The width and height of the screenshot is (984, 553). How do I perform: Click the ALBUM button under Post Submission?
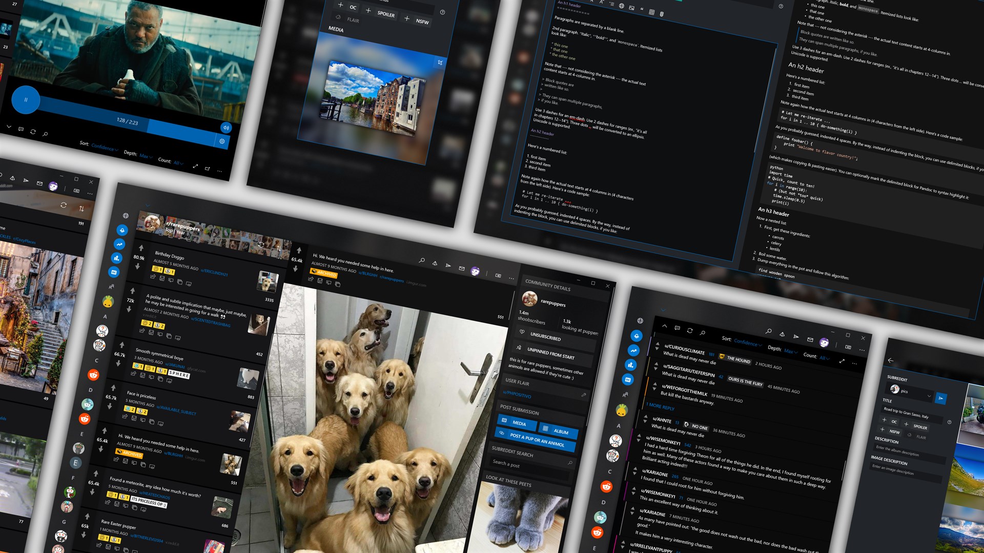(560, 432)
